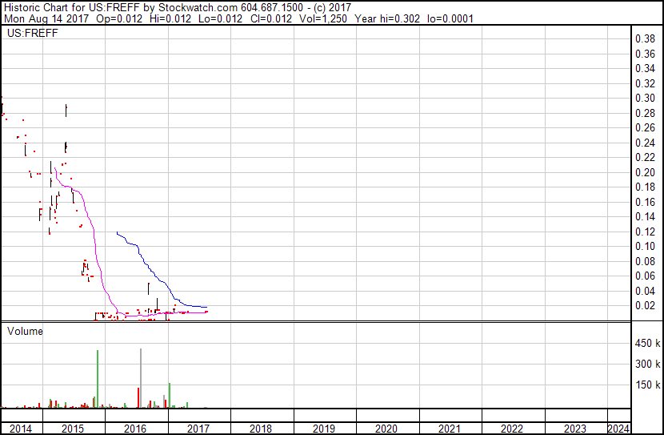Click the 0.22 price axis value
664x435 pixels.
[645, 157]
